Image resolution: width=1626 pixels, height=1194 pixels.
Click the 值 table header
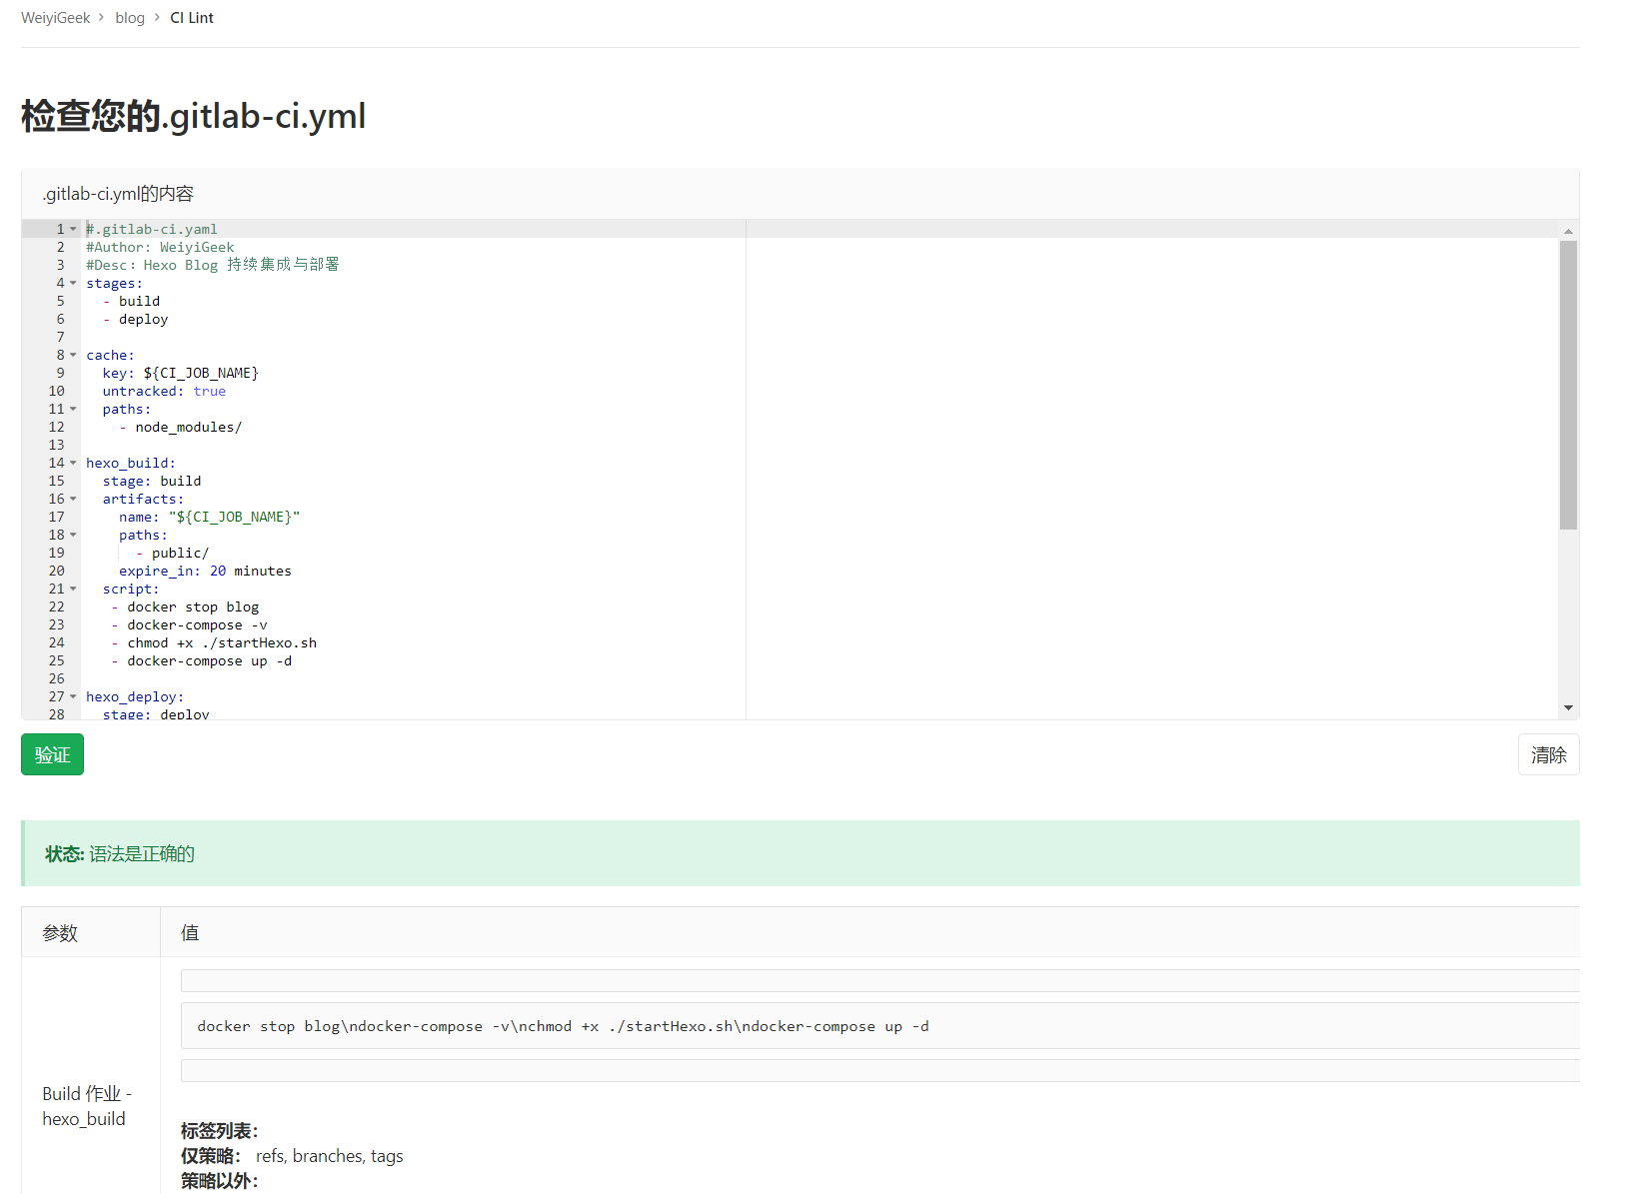click(x=190, y=932)
